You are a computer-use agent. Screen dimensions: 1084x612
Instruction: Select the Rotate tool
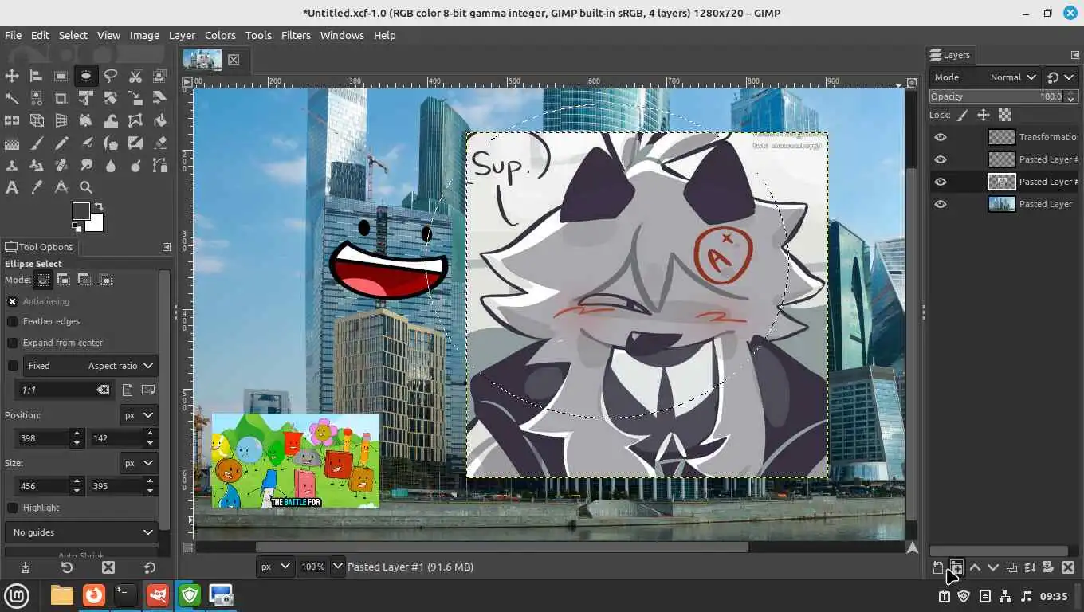111,98
